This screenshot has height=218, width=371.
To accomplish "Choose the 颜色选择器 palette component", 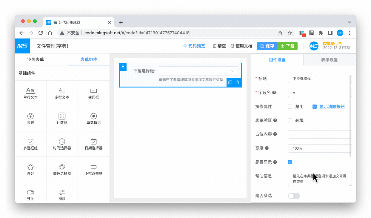I will coord(62,167).
